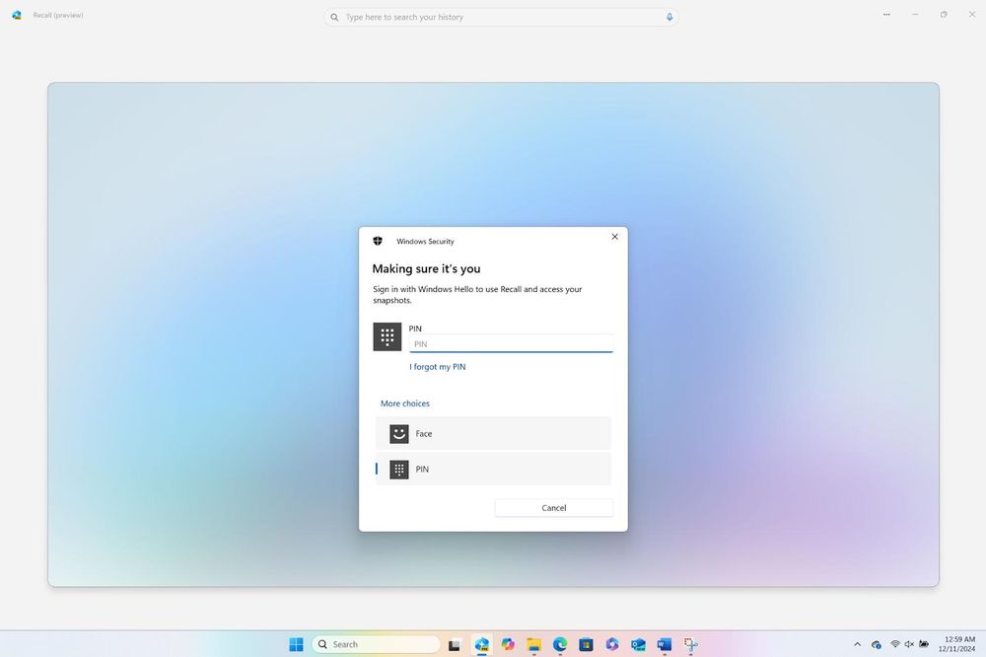Launch Outlook from the taskbar
Screen dimensions: 986x657
(636, 644)
